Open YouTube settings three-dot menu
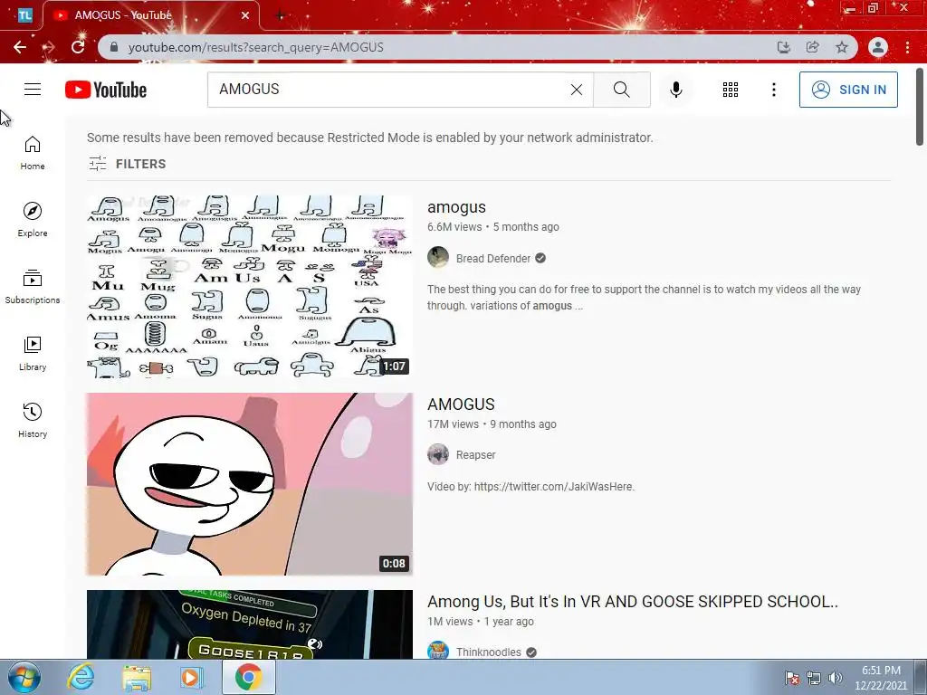Image resolution: width=927 pixels, height=695 pixels. pyautogui.click(x=773, y=90)
